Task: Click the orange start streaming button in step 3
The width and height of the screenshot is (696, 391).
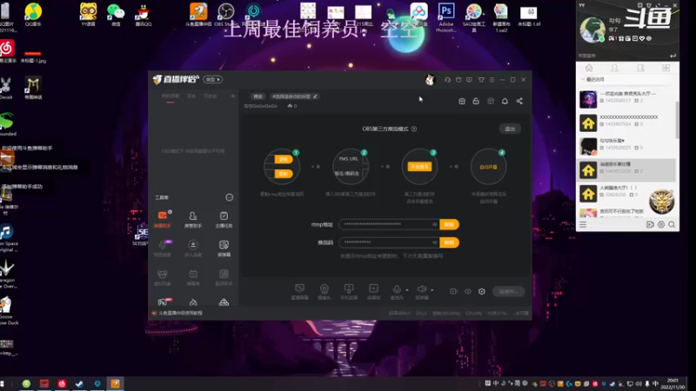Action: point(419,167)
